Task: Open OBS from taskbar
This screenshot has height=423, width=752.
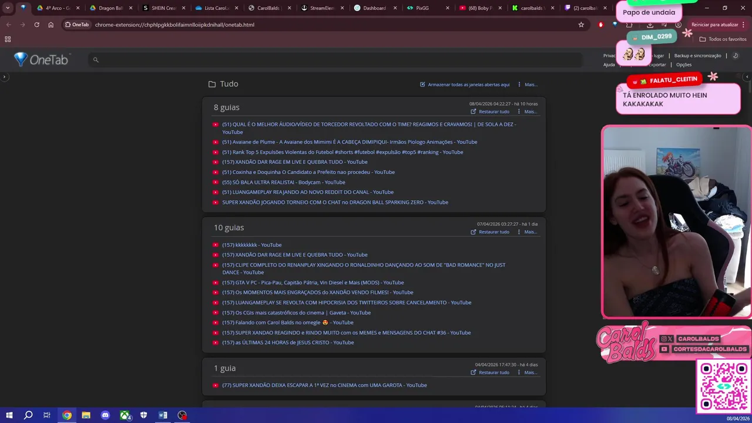Action: (182, 415)
